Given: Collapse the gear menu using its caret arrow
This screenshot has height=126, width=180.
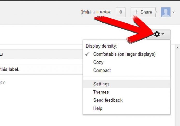Looking at the screenshot, I should 163,34.
